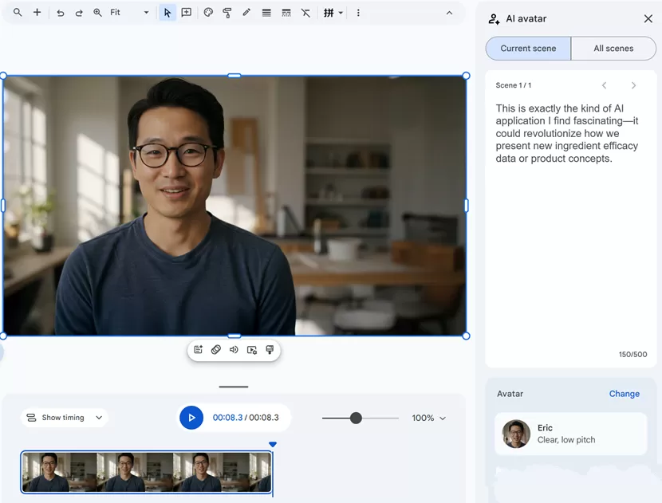
Task: Click the Change avatar link
Action: [624, 394]
